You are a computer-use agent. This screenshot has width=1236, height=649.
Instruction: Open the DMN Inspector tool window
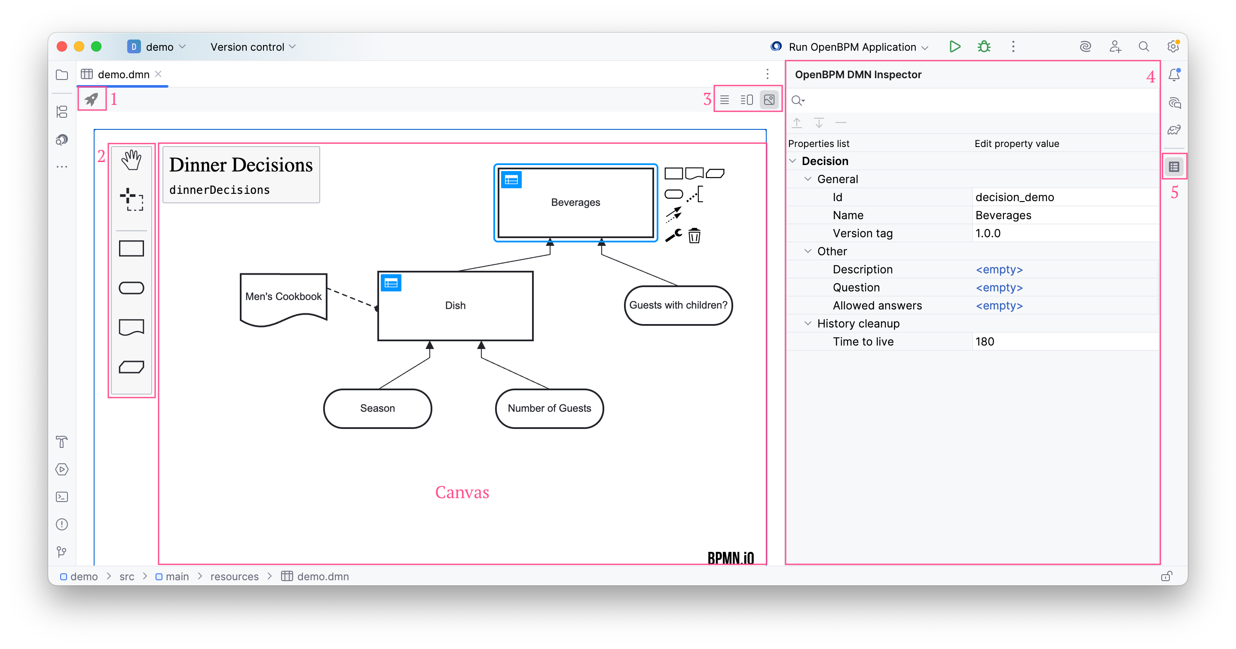(1174, 167)
